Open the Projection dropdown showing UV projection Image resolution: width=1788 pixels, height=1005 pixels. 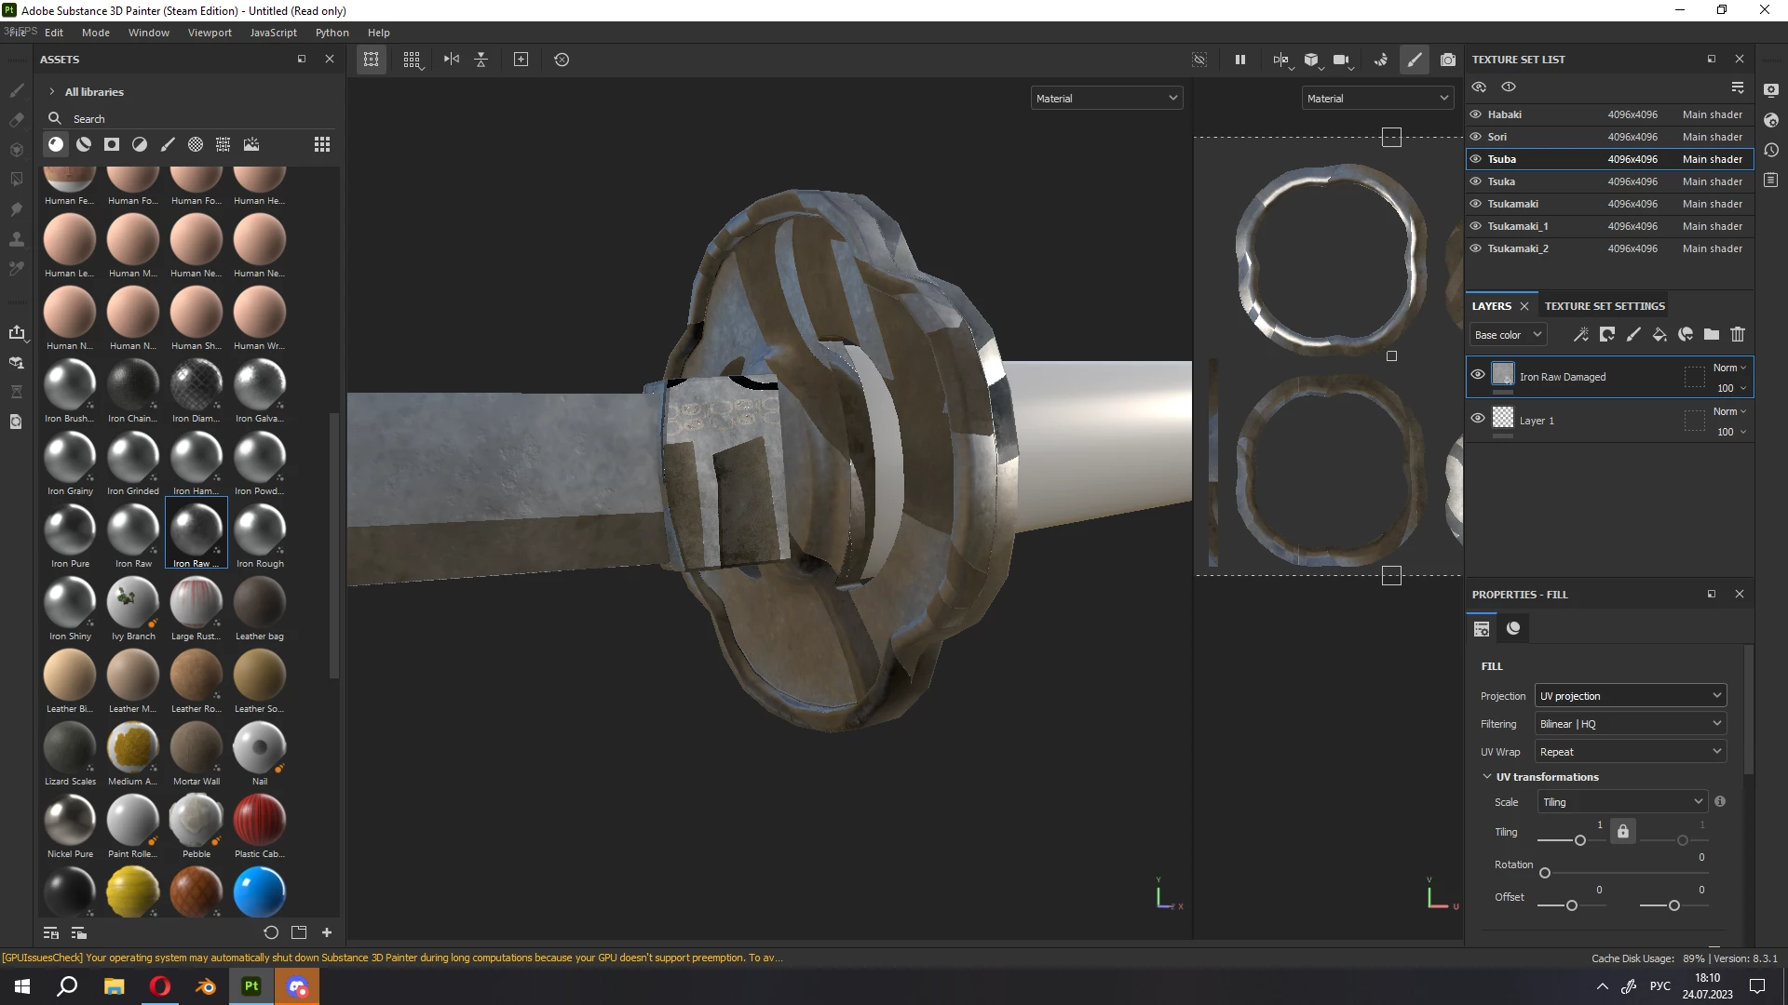pyautogui.click(x=1630, y=696)
